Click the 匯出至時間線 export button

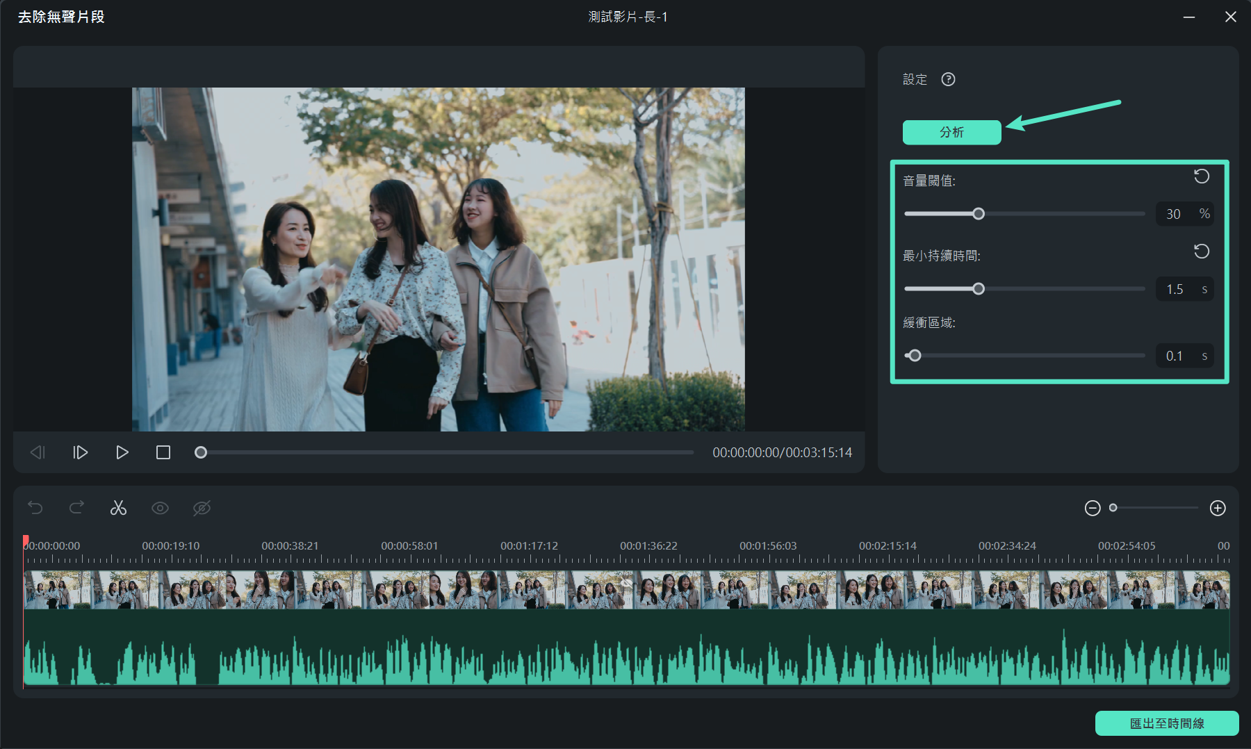pos(1167,723)
